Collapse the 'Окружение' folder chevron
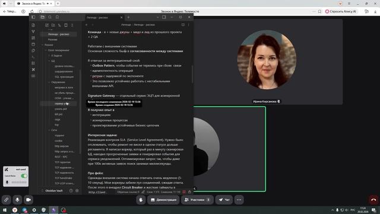The image size is (380, 214). (x=49, y=82)
